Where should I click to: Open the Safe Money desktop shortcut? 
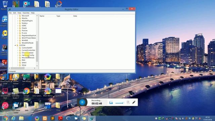point(27,78)
